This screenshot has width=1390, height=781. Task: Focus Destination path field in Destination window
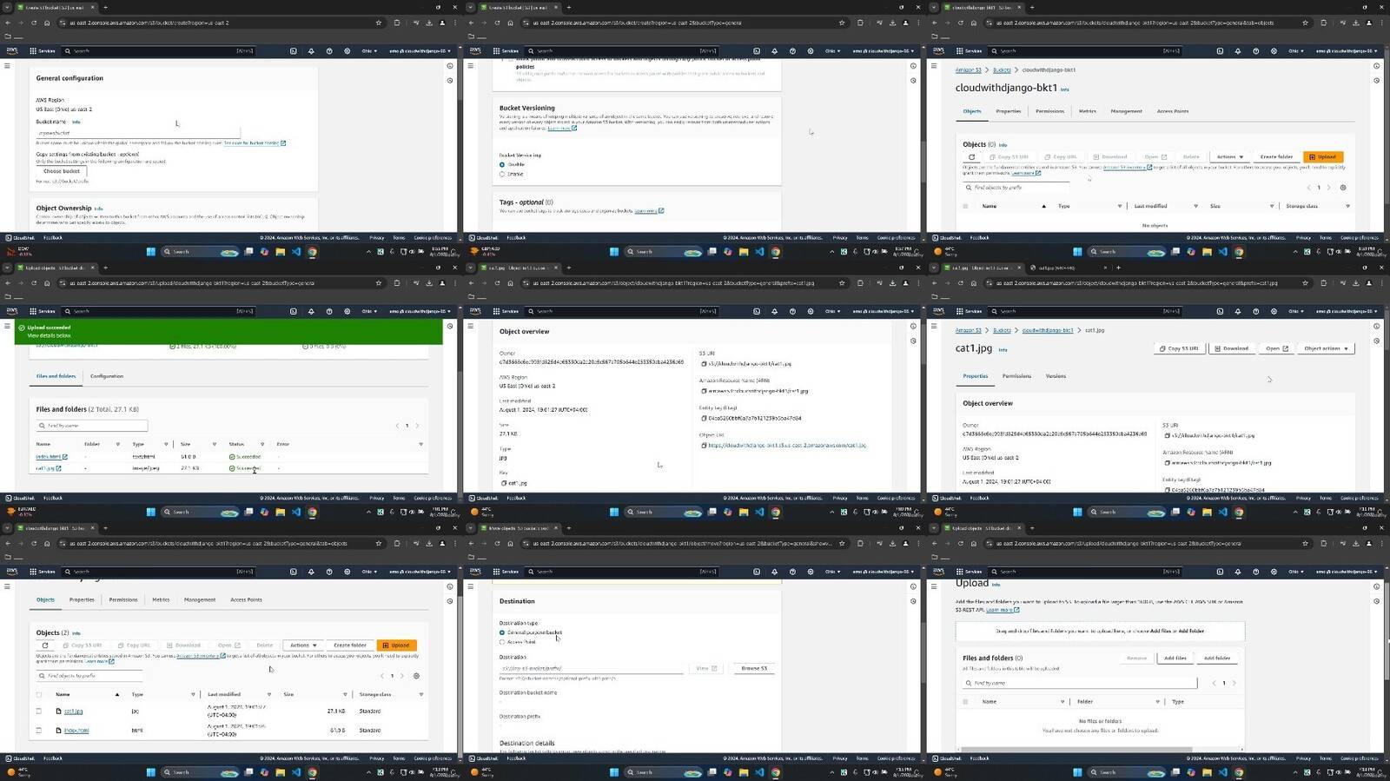coord(591,668)
